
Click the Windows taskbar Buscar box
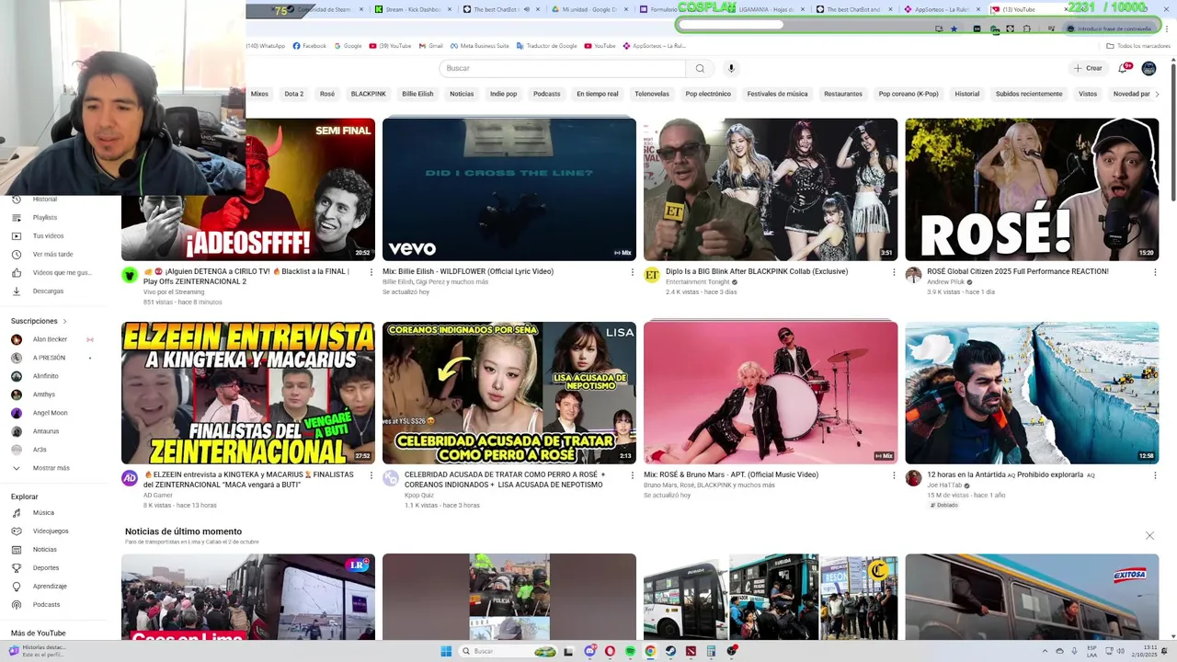tap(507, 651)
